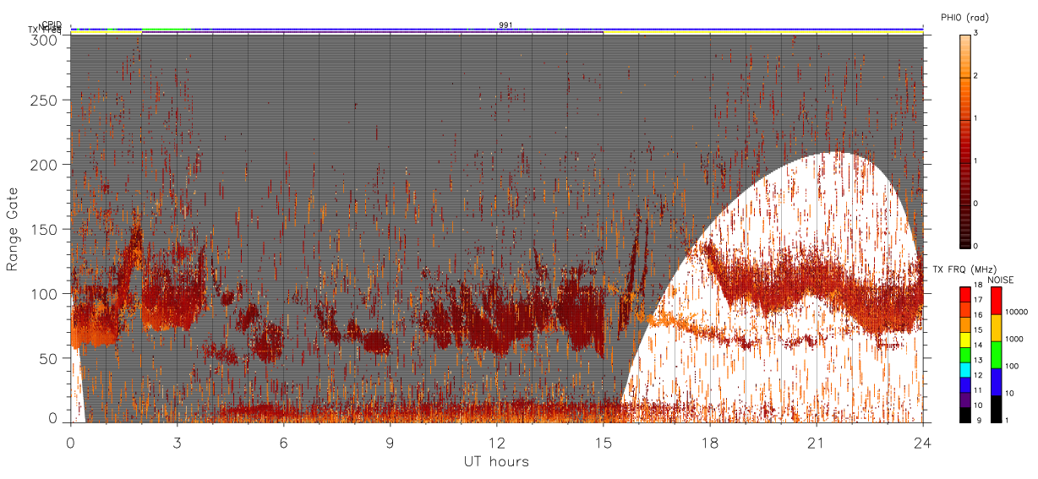
Task: Click the CPID value '991' label
Action: click(x=505, y=25)
